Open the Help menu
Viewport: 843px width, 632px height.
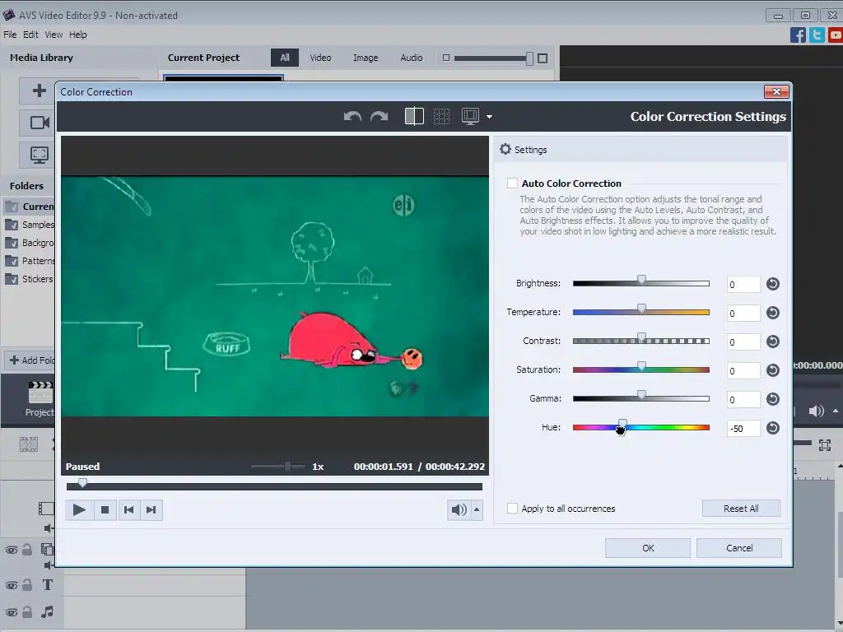click(78, 35)
